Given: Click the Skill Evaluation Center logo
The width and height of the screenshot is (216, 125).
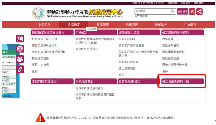Looking at the screenshot, I should (39, 13).
